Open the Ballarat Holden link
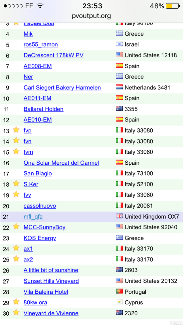This screenshot has width=183, height=325. [x=44, y=109]
